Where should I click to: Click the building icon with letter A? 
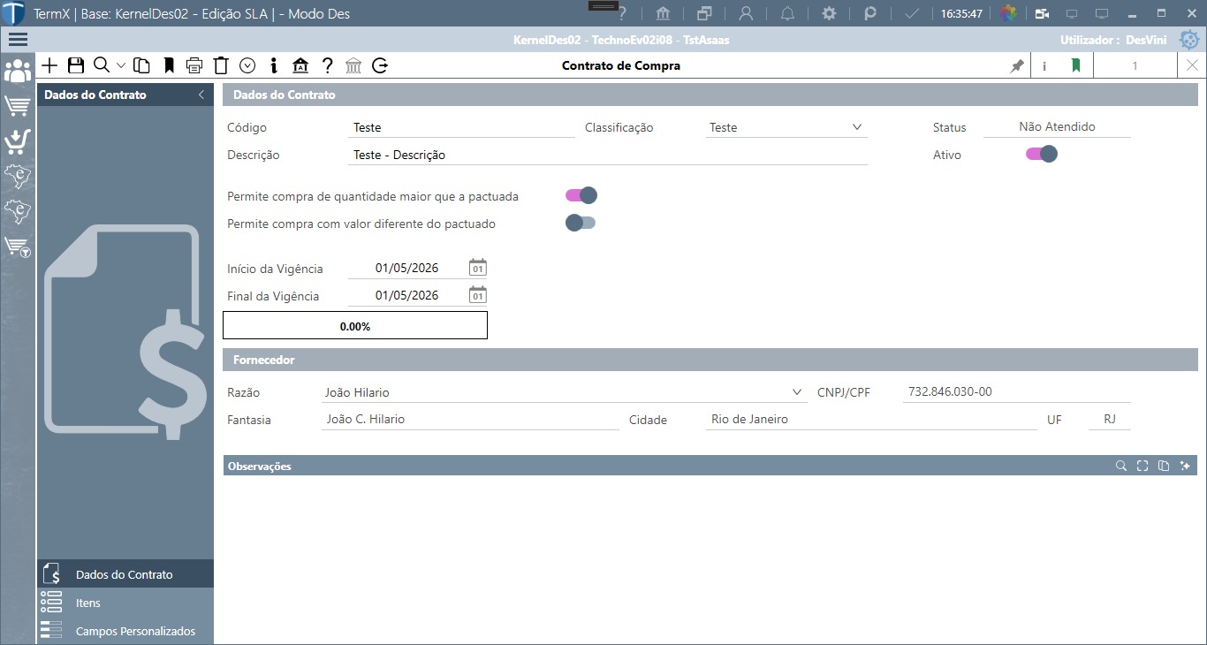click(x=300, y=65)
